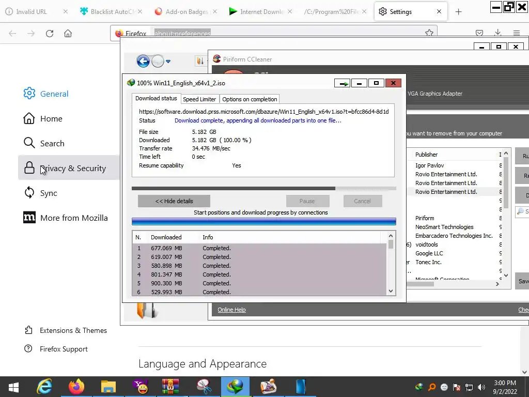
Task: Open General settings in the Firefox sidebar
Action: coord(46,94)
